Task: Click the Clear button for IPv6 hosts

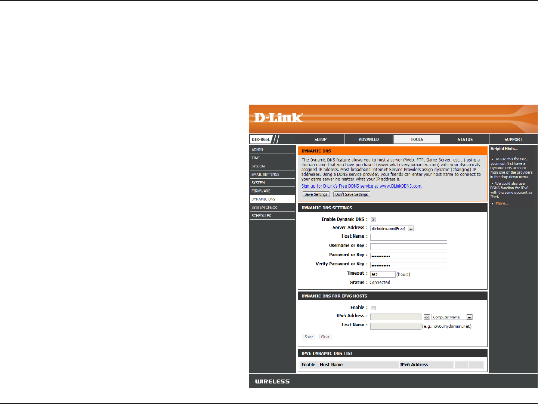Action: click(x=325, y=337)
